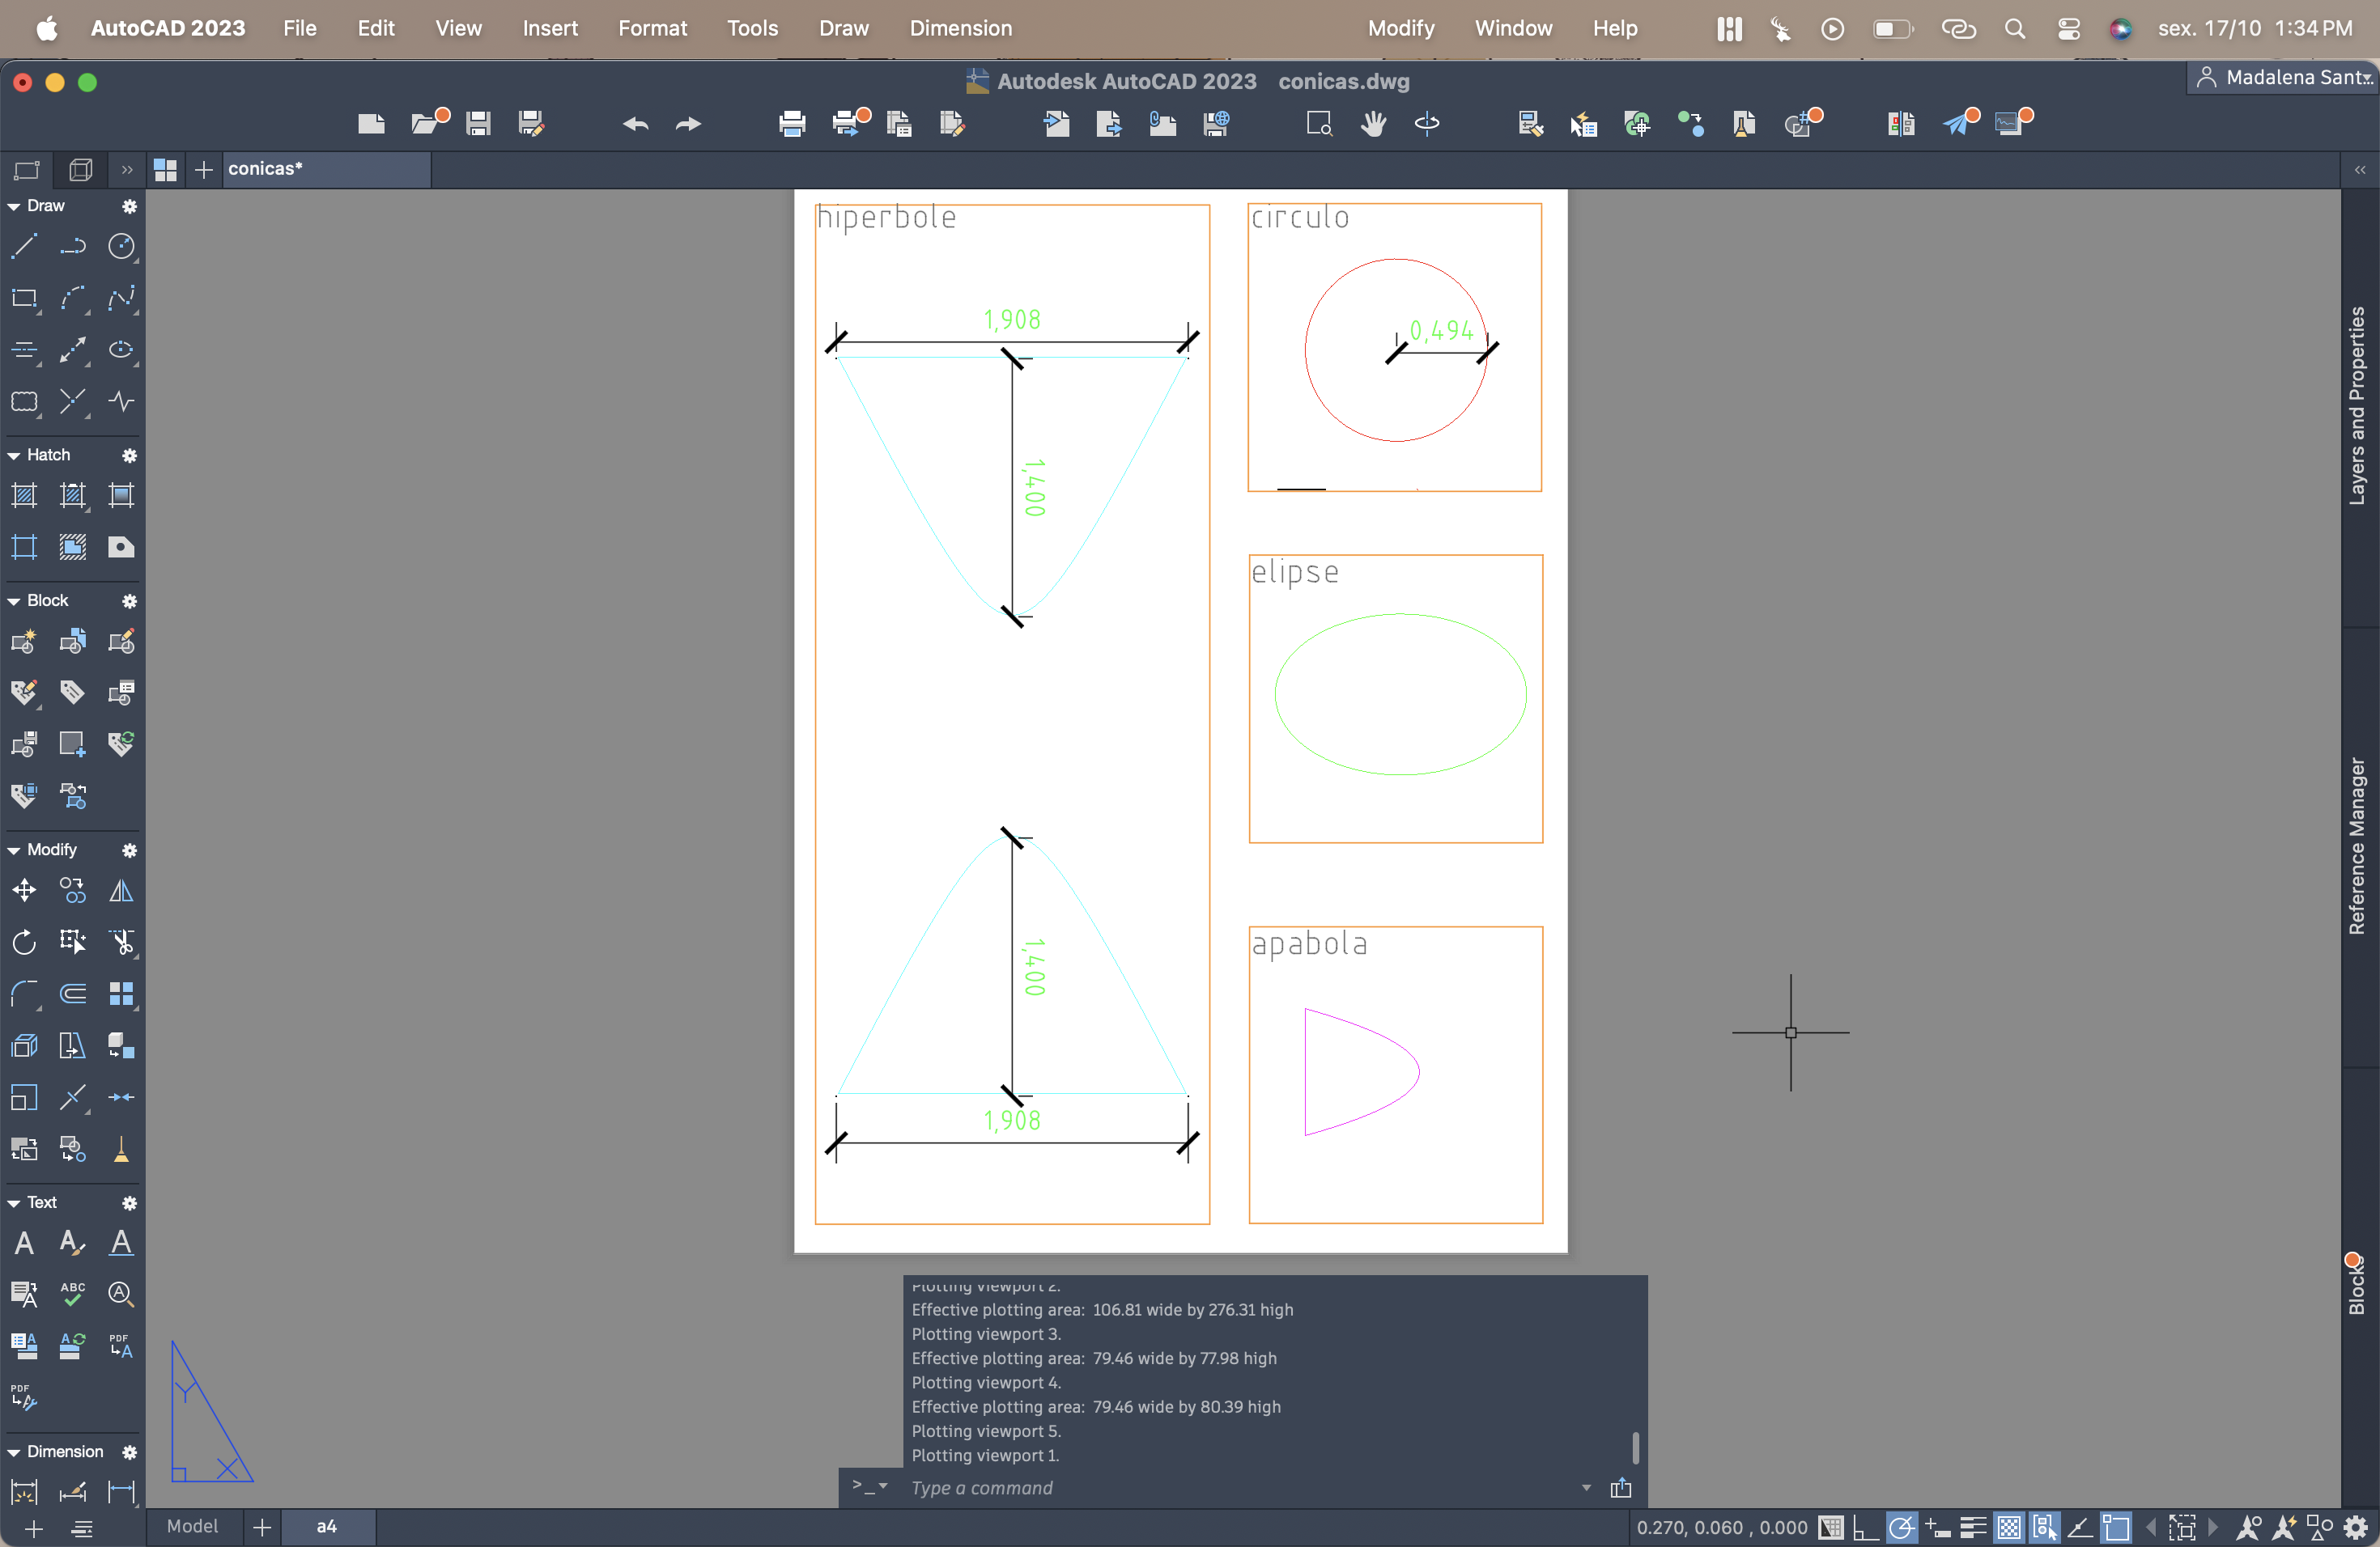Toggle grid display in status bar
The image size is (2380, 1547).
(x=1831, y=1527)
